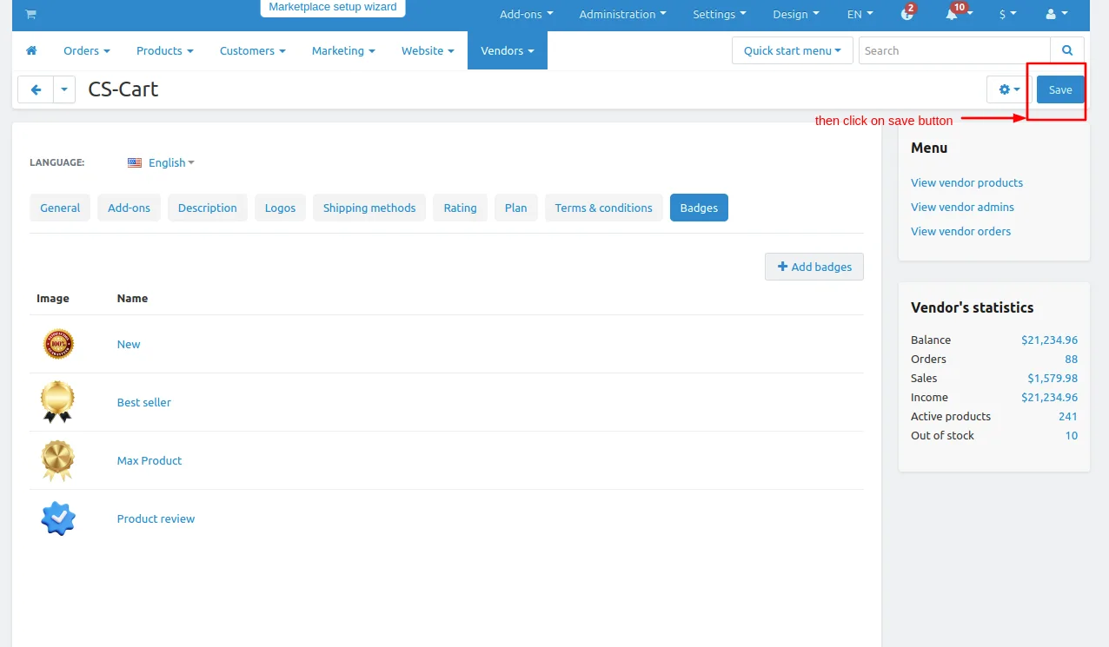Switch to the Add-ons tab
The width and height of the screenshot is (1109, 647).
click(x=129, y=208)
